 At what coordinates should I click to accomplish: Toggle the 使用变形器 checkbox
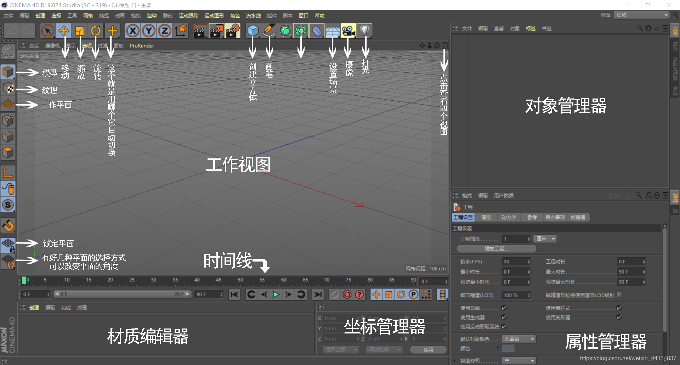tap(619, 317)
